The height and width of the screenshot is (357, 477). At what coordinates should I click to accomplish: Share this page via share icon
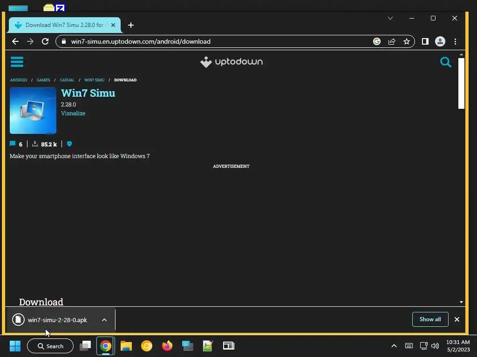(391, 41)
